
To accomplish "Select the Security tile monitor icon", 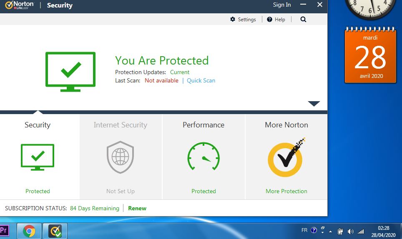I will [x=38, y=157].
